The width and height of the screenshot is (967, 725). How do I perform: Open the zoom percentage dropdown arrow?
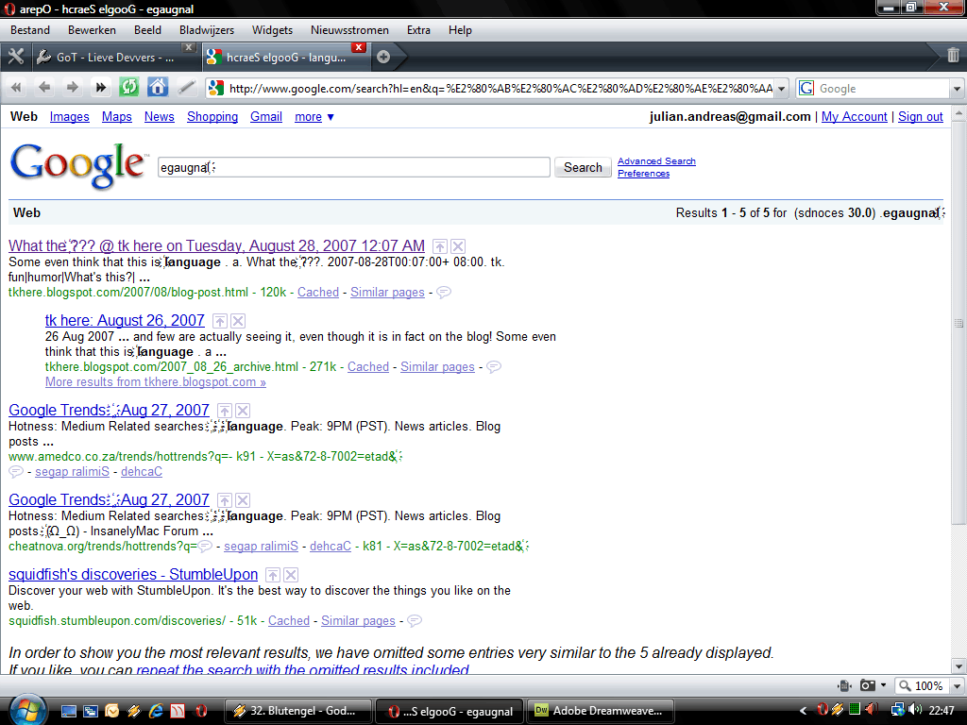coord(957,685)
